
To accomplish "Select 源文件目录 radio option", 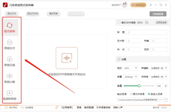I will pyautogui.click(x=131, y=94).
